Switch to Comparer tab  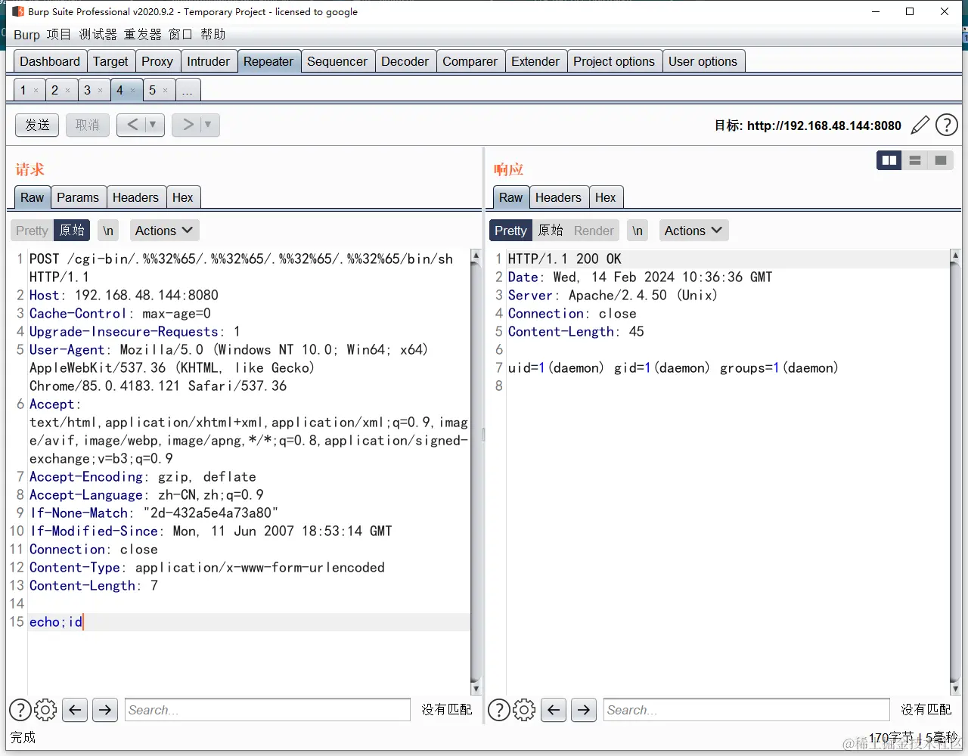pyautogui.click(x=470, y=61)
